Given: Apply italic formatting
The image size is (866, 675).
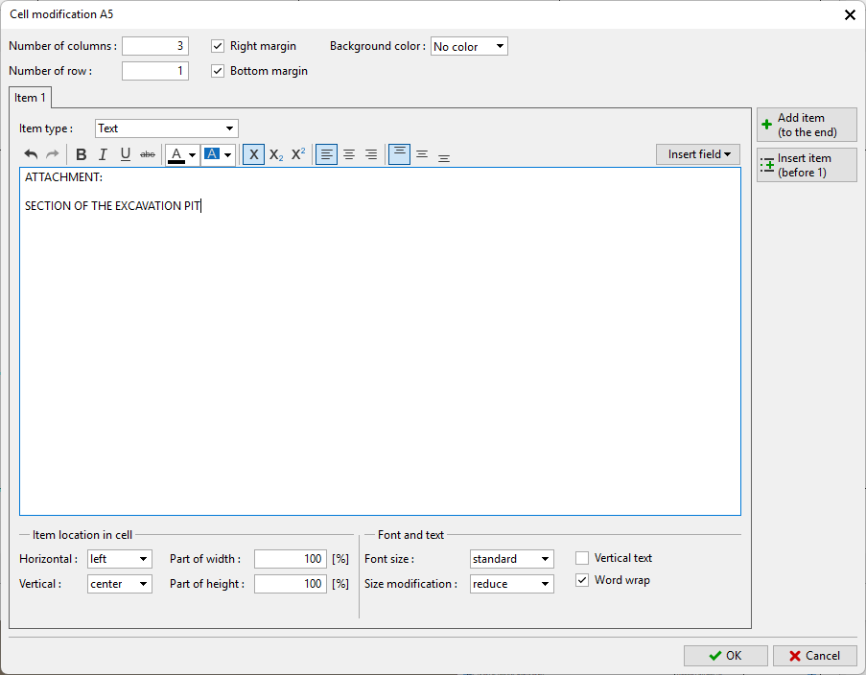Looking at the screenshot, I should click(103, 154).
